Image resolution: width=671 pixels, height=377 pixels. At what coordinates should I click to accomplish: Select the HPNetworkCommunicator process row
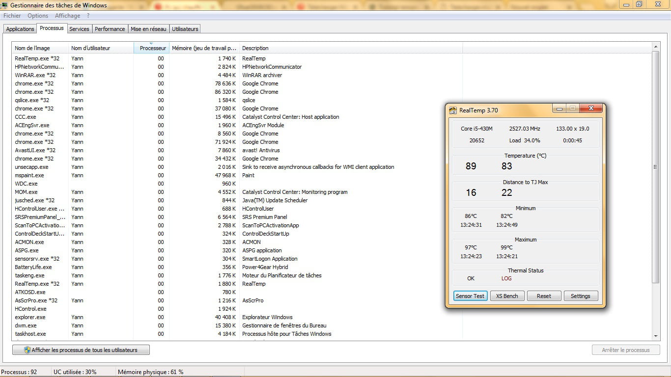[237, 67]
